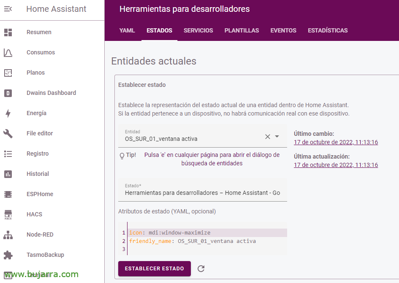Refresh the entity state with reload icon
Viewport: 399px width, 283px height.
click(201, 269)
